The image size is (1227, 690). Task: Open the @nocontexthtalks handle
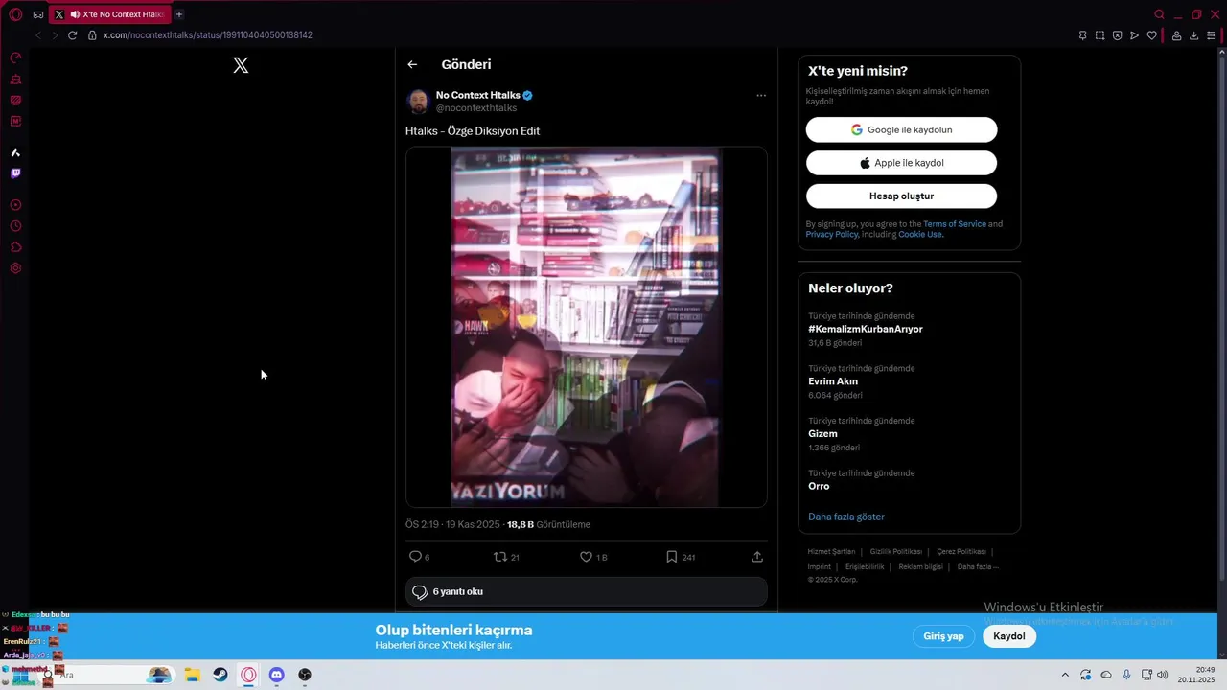pyautogui.click(x=476, y=108)
